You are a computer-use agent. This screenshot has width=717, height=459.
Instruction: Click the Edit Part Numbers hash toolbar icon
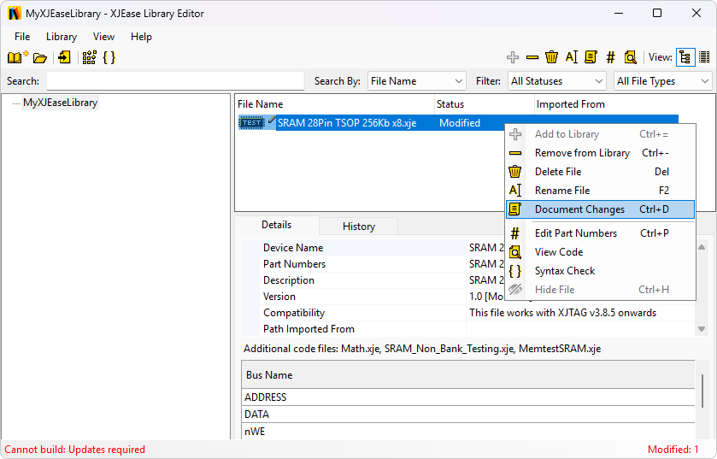click(x=610, y=57)
